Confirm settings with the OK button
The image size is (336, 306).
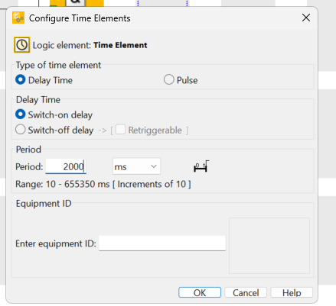coord(200,292)
